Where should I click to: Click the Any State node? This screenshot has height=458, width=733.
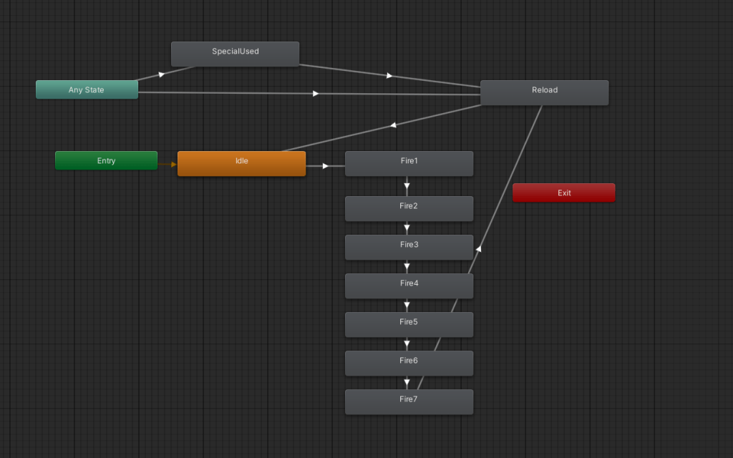pyautogui.click(x=87, y=90)
